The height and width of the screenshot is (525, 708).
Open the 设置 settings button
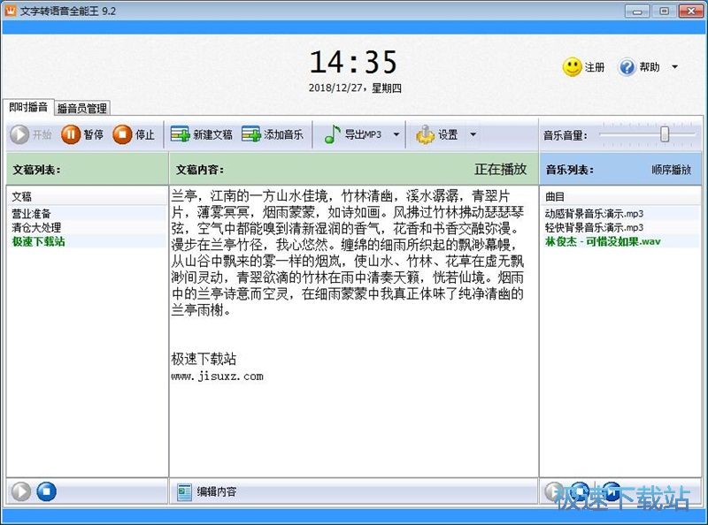(x=436, y=134)
